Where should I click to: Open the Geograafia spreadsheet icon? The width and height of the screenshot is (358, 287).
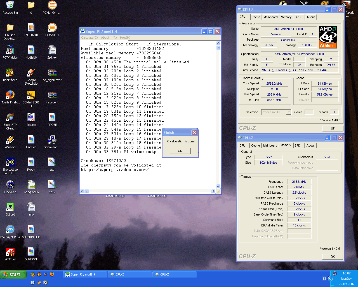point(31,187)
